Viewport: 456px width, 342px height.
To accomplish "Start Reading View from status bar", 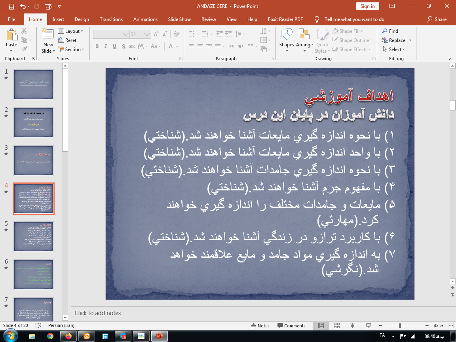I will tap(352, 325).
